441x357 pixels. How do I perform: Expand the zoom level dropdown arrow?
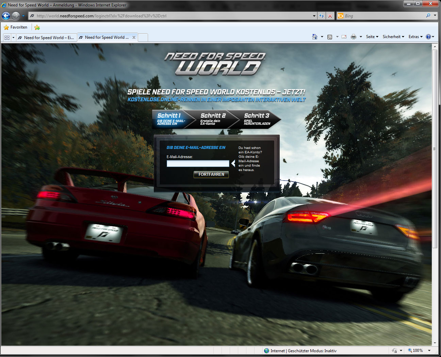click(x=429, y=351)
